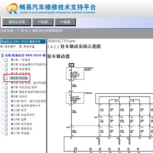This screenshot has width=153, height=153.
Task: Click page icon of 第14章 座椅
Action: pos(6,120)
